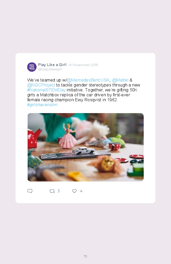Image resolution: width=171 pixels, height=264 pixels.
Task: Like the tweet with heart icon
Action: pyautogui.click(x=74, y=191)
